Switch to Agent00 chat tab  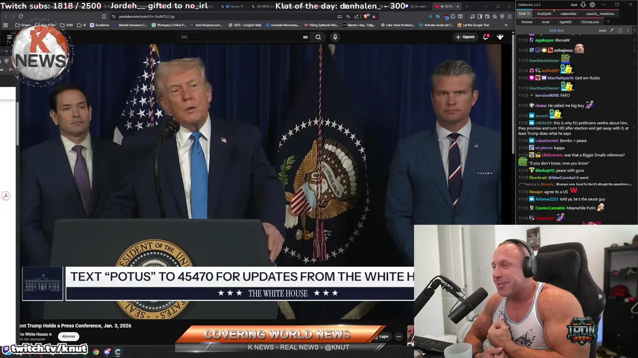tap(565, 22)
